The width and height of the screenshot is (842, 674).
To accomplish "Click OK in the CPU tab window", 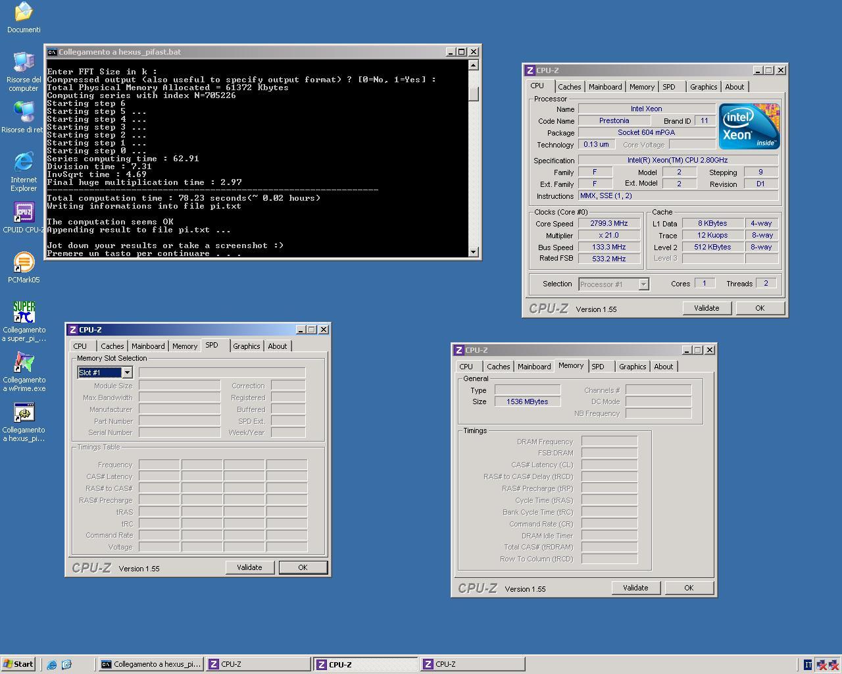I will 760,308.
